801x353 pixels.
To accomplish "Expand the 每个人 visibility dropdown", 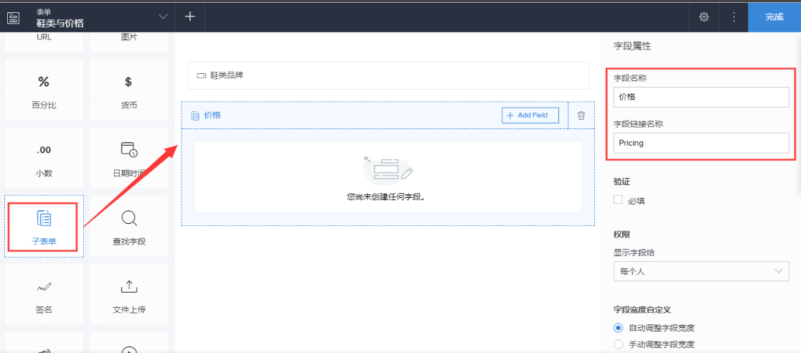I will coord(701,271).
